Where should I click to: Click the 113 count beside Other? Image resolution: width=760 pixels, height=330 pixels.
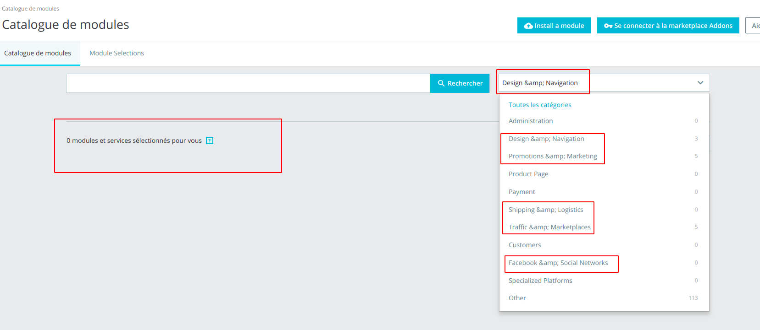coord(693,298)
